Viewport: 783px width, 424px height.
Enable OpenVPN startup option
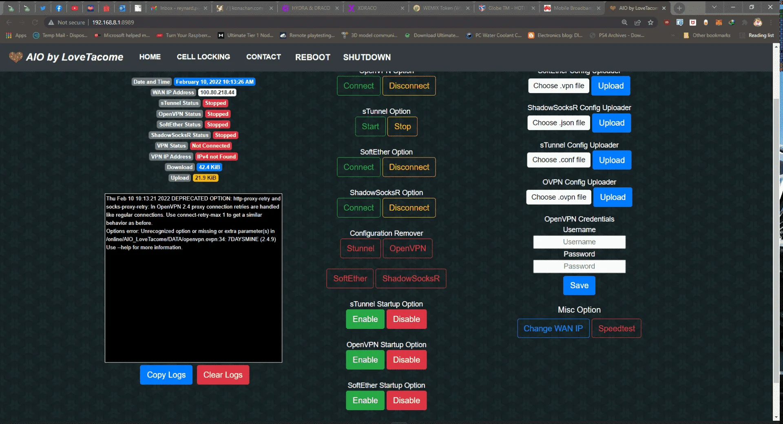(x=365, y=360)
